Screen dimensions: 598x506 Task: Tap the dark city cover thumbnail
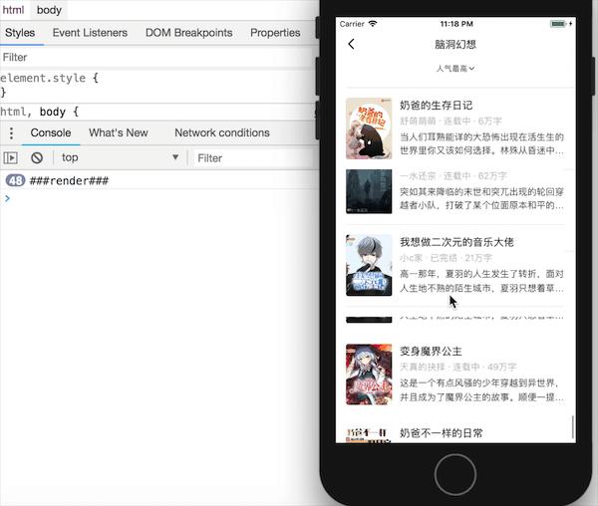(x=369, y=191)
